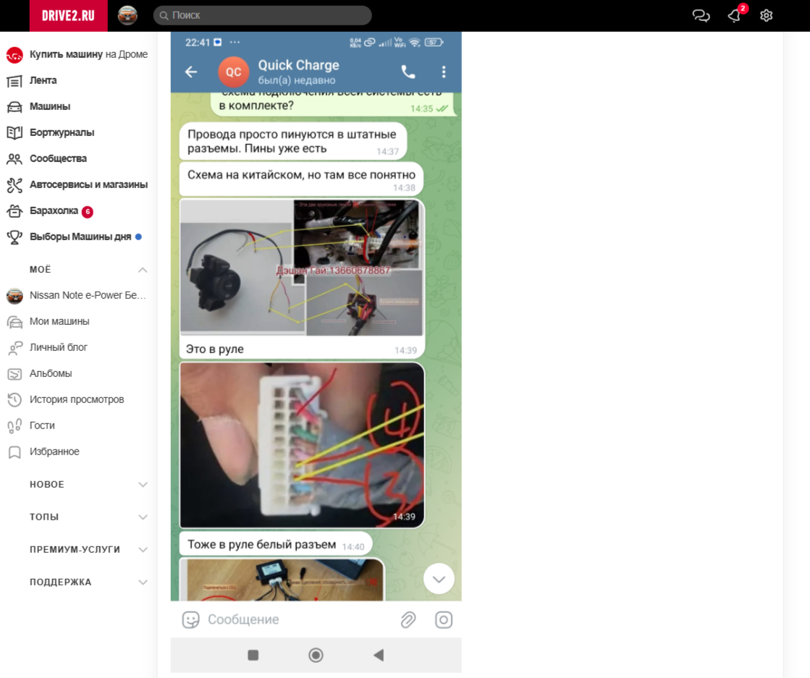Open the Бортжурналы menu item

pos(62,132)
